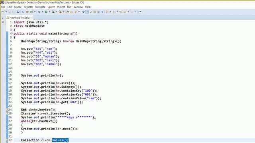Viewport: 255px width, 143px height.
Task: Click the External Tools run icon
Action: point(60,12)
